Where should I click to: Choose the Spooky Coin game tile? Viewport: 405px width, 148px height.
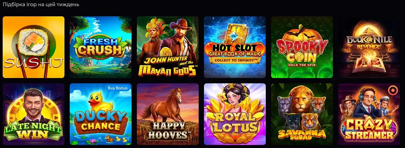(x=302, y=47)
